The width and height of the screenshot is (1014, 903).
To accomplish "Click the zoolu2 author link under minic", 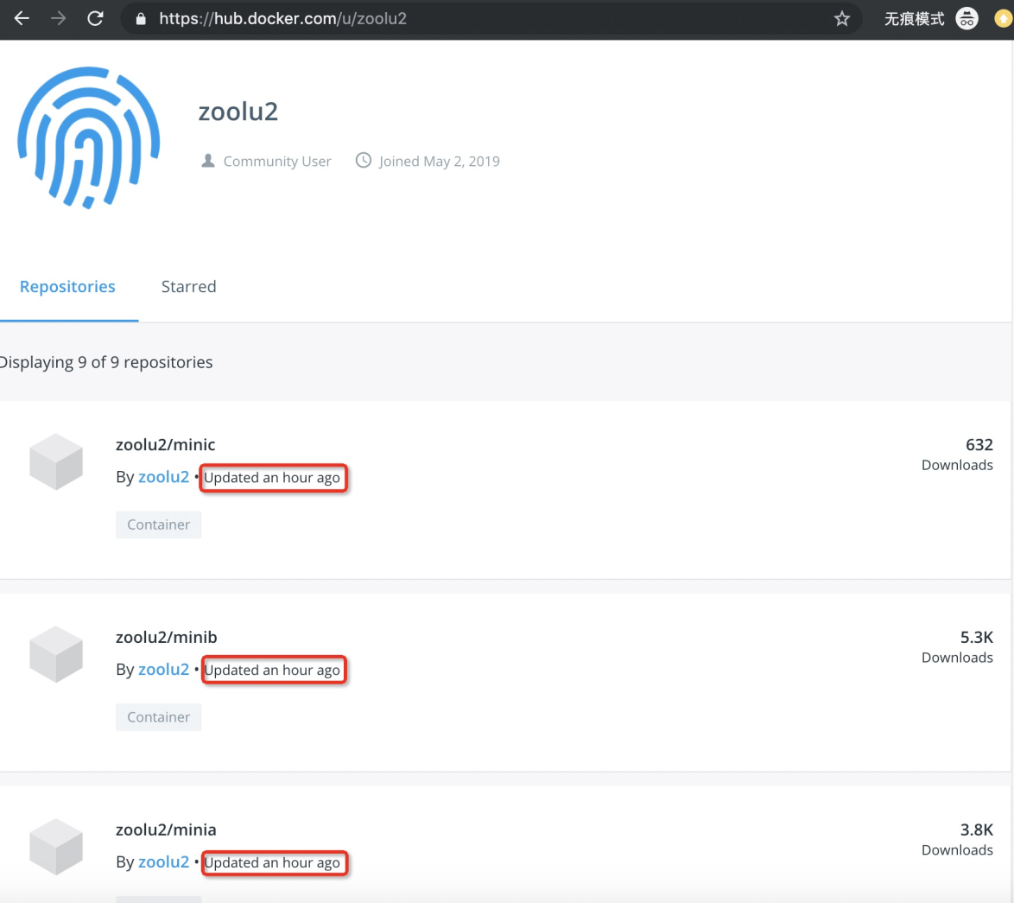I will click(x=163, y=477).
